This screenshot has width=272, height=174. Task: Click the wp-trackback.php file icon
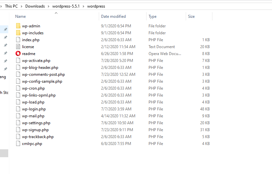[x=18, y=137]
